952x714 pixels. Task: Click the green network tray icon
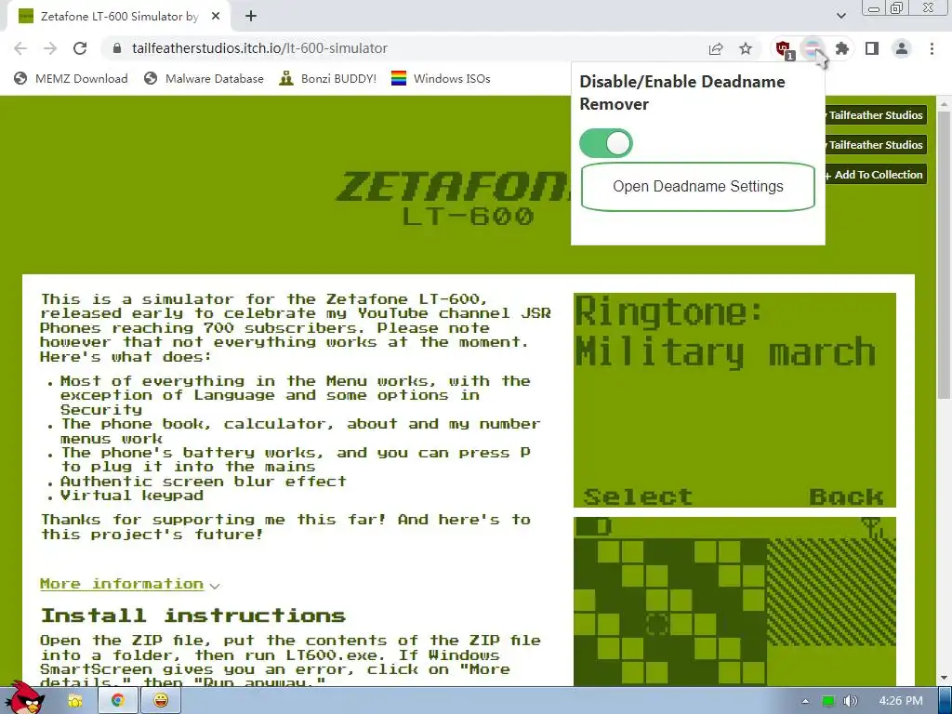[827, 701]
